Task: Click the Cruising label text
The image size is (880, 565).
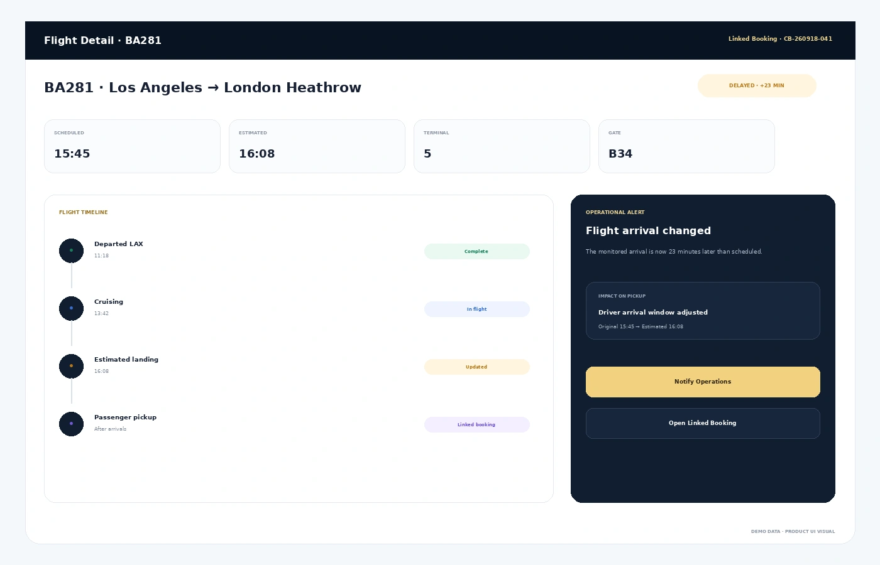Action: point(109,302)
